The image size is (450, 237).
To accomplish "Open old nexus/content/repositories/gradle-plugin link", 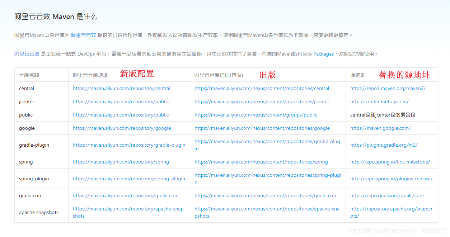I will [267, 145].
